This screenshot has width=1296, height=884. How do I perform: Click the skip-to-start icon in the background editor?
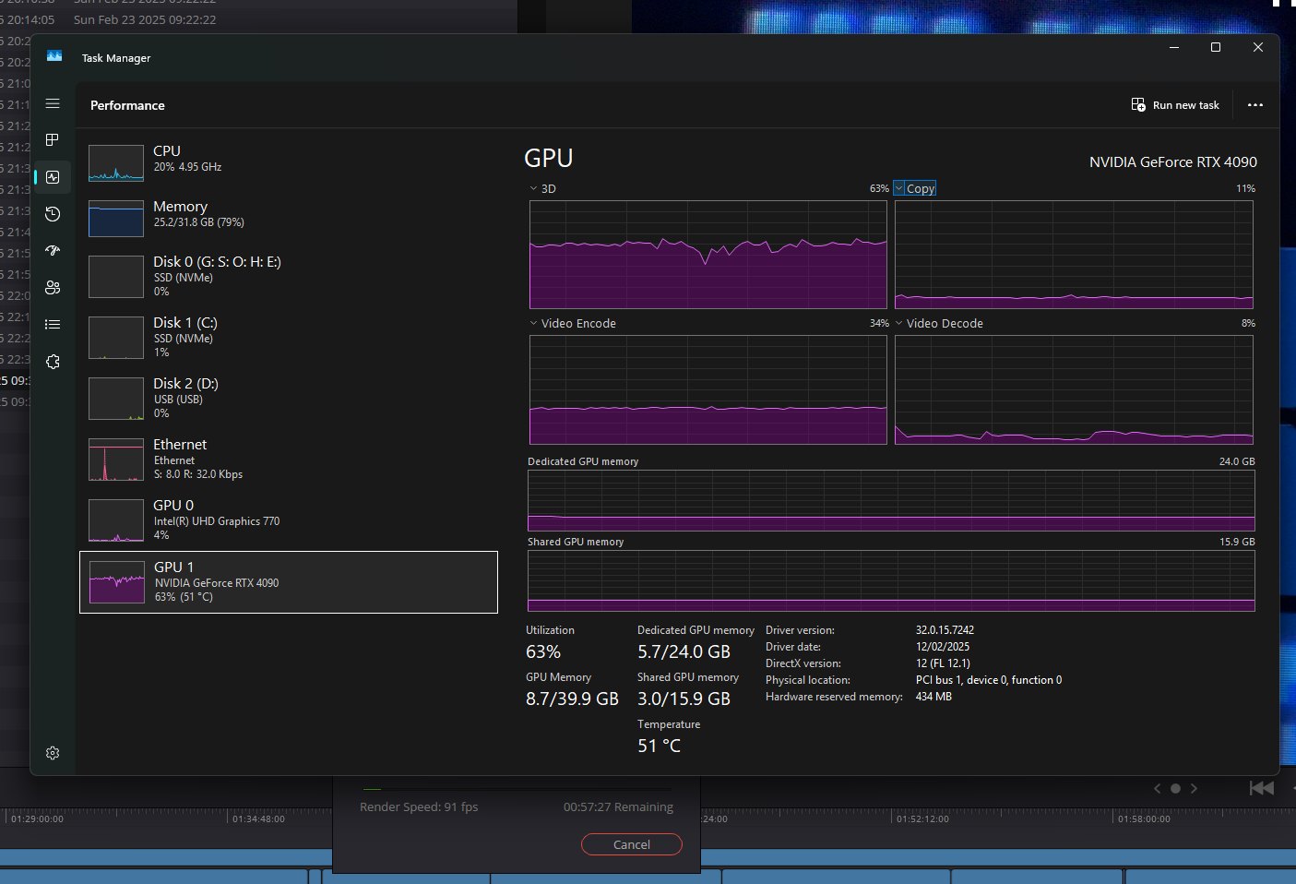tap(1261, 788)
